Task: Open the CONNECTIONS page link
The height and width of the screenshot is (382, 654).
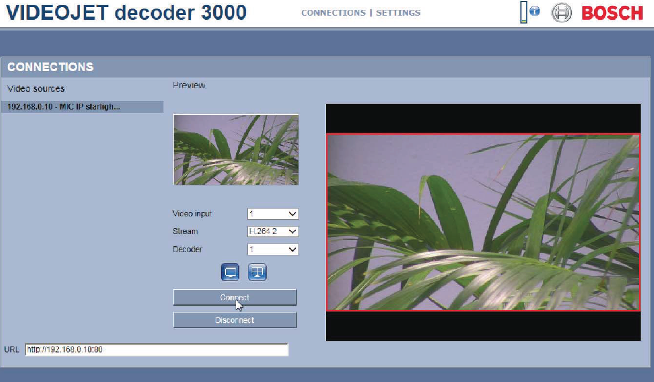Action: 333,13
